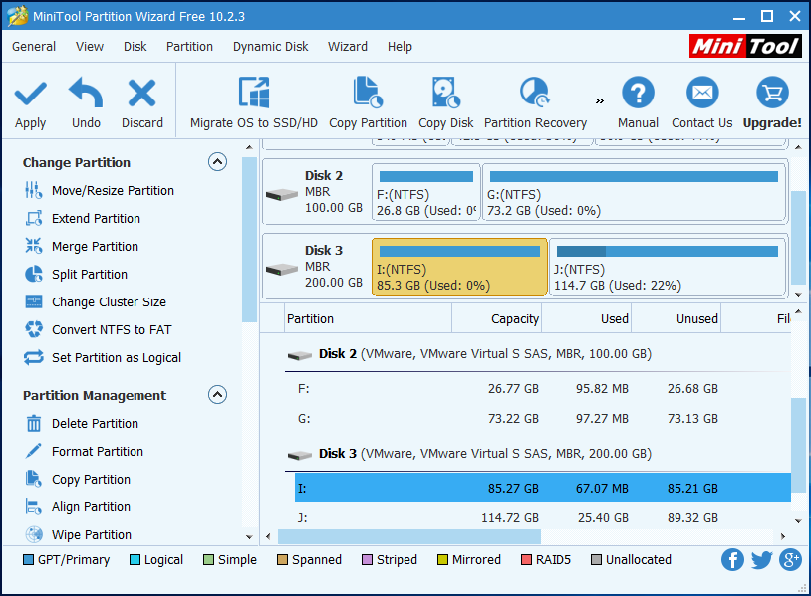Click the RAID5 legend color box
This screenshot has width=811, height=596.
[526, 560]
